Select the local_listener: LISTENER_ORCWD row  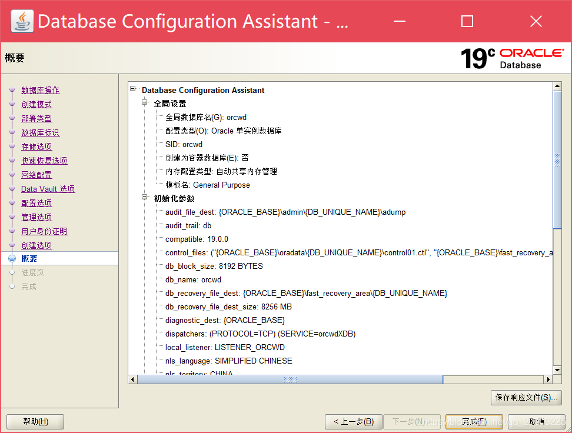pyautogui.click(x=225, y=347)
